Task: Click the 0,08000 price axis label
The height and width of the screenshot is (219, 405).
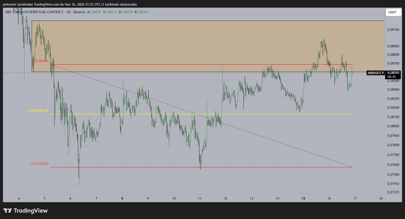Action: point(393,126)
